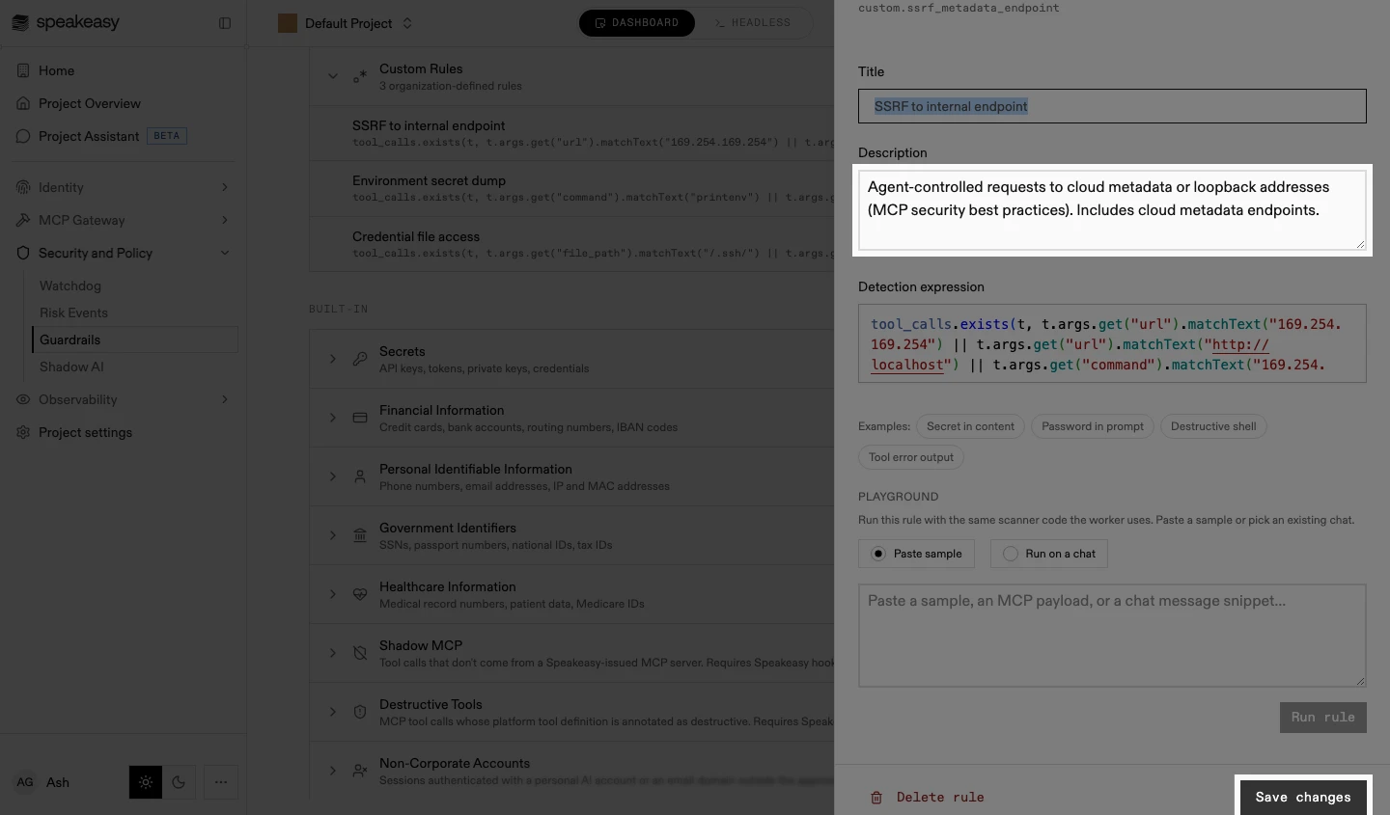The width and height of the screenshot is (1390, 815).
Task: Click the Government Identifiers building icon
Action: [360, 535]
